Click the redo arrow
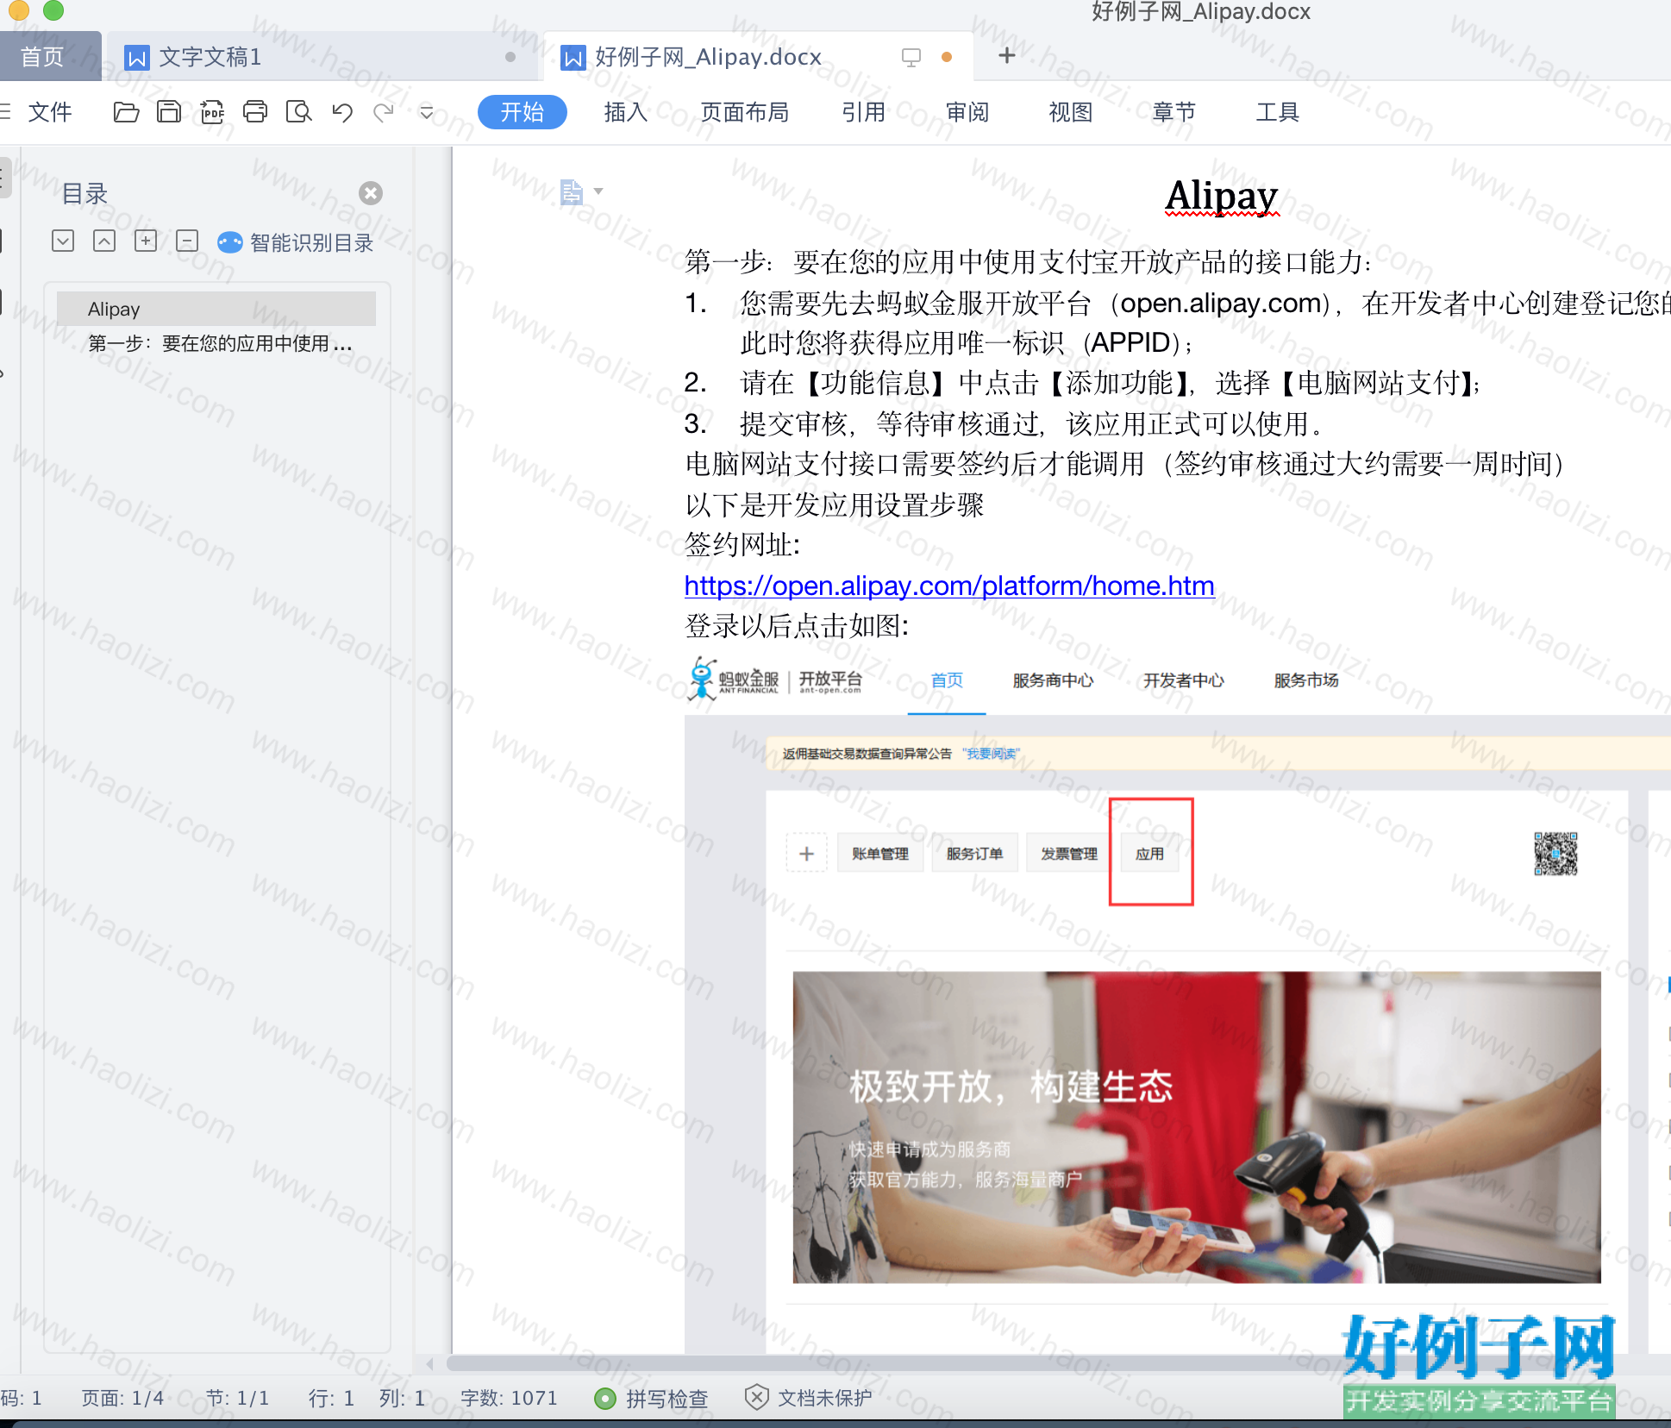 (x=384, y=112)
